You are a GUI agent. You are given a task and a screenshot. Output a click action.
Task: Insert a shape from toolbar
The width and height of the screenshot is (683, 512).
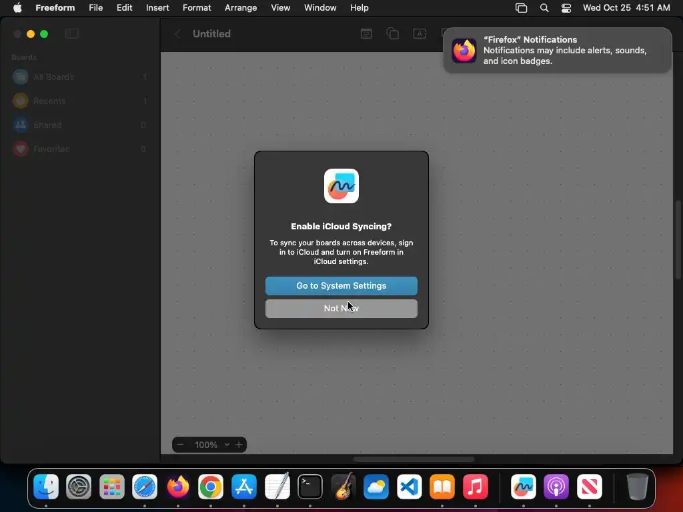coord(392,34)
